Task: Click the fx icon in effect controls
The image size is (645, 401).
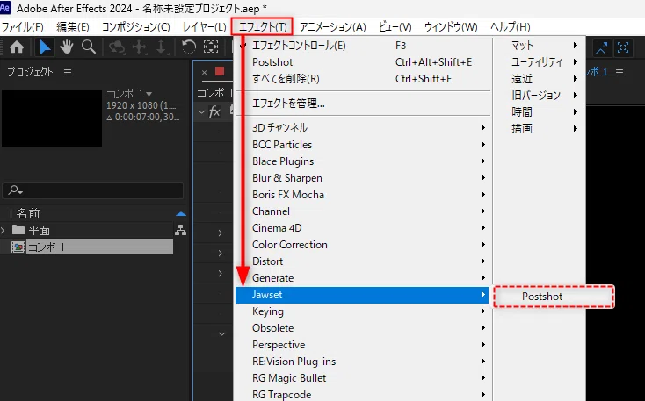Action: point(214,111)
